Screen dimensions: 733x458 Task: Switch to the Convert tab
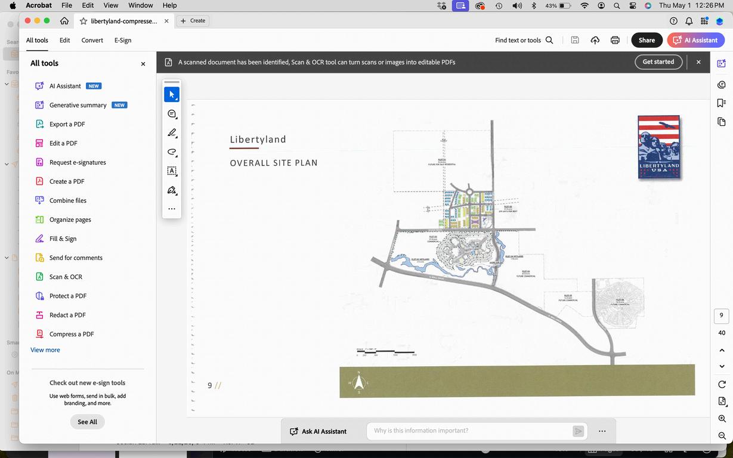point(92,41)
